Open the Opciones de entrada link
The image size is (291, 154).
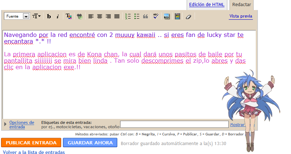click(22, 125)
